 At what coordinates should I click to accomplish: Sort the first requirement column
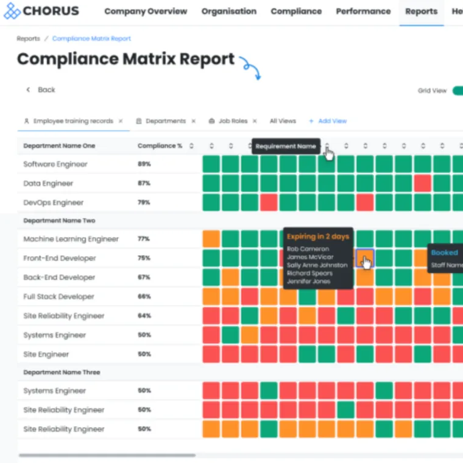(211, 146)
